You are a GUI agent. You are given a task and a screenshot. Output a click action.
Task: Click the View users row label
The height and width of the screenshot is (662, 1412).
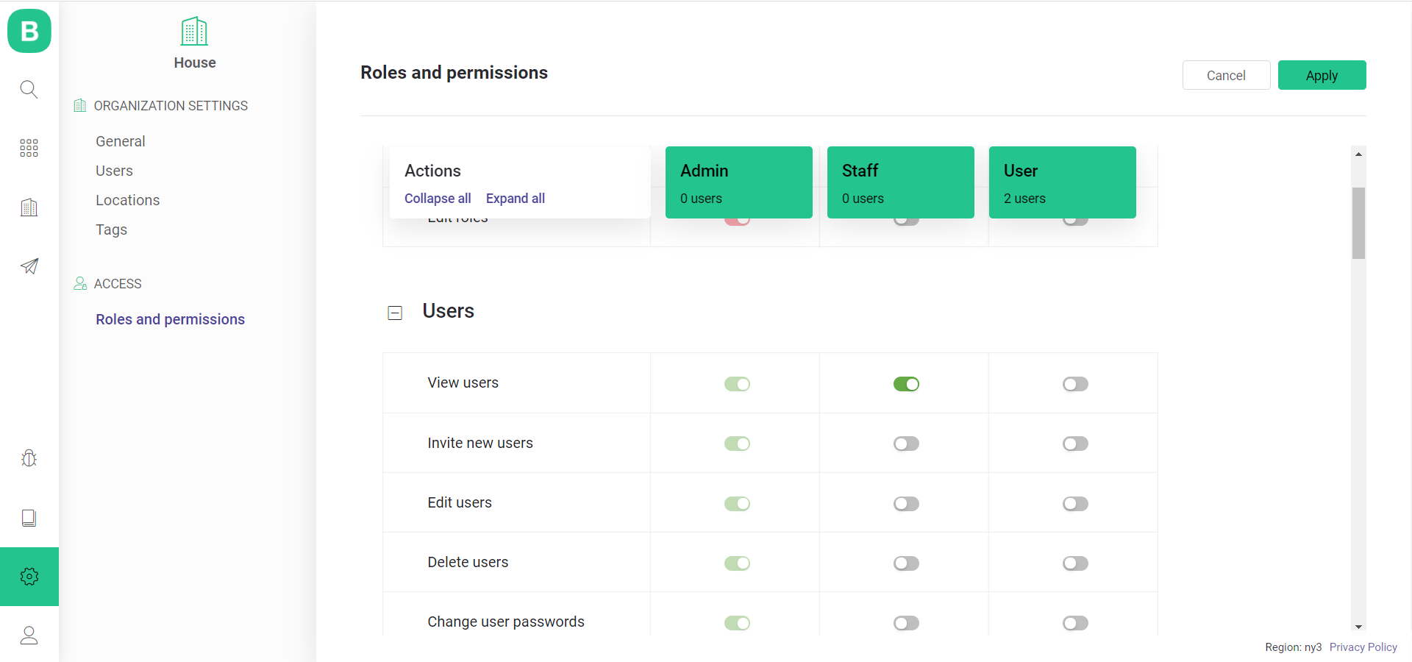click(463, 382)
